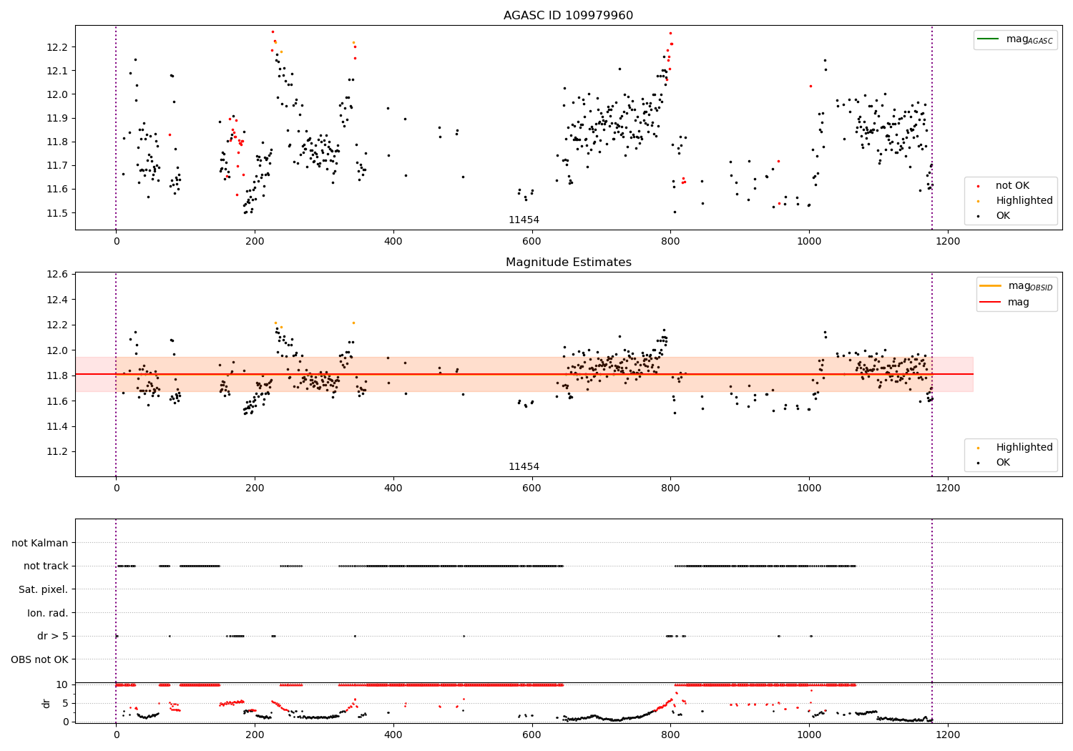Click the '10' y-tick label in the dr panel

(x=62, y=684)
